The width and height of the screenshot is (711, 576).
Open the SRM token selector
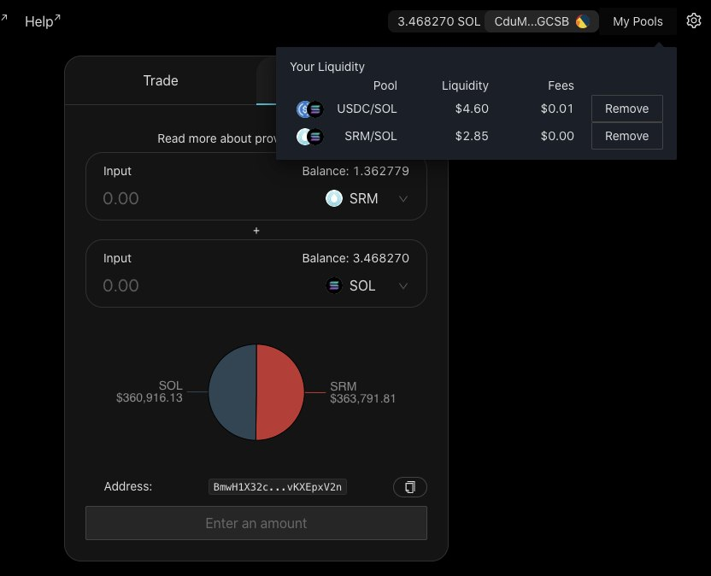[367, 198]
